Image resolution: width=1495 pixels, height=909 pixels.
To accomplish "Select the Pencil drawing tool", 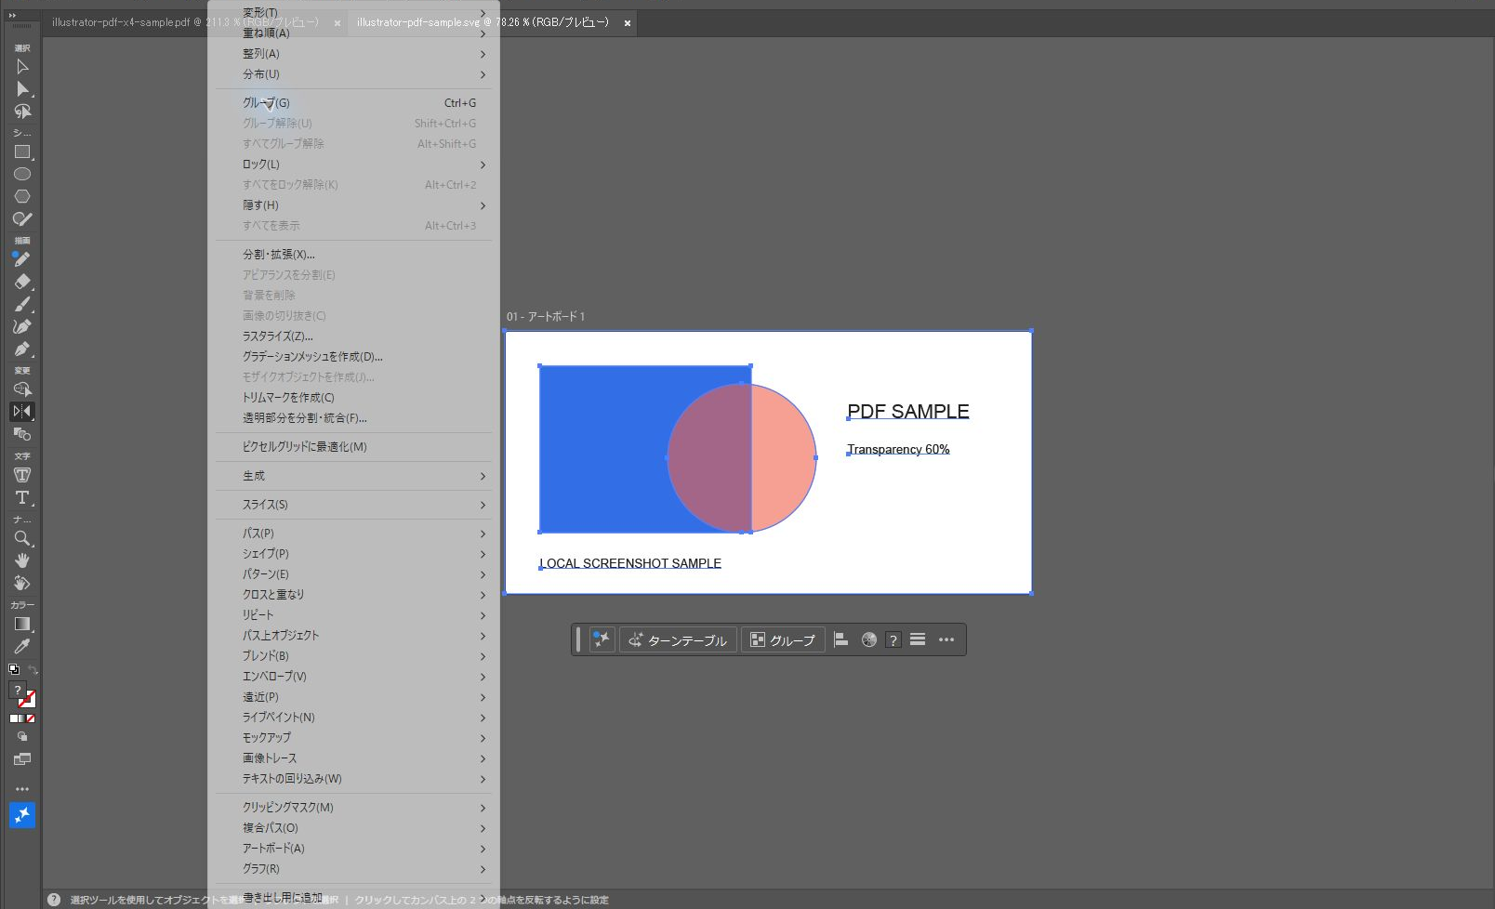I will [22, 259].
